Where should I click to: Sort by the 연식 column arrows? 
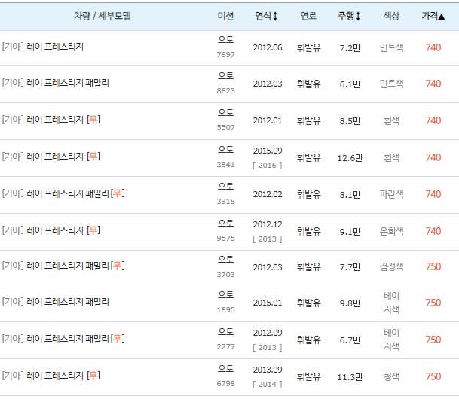275,16
